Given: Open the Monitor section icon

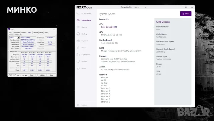Looking at the screenshot, I should (78, 61).
